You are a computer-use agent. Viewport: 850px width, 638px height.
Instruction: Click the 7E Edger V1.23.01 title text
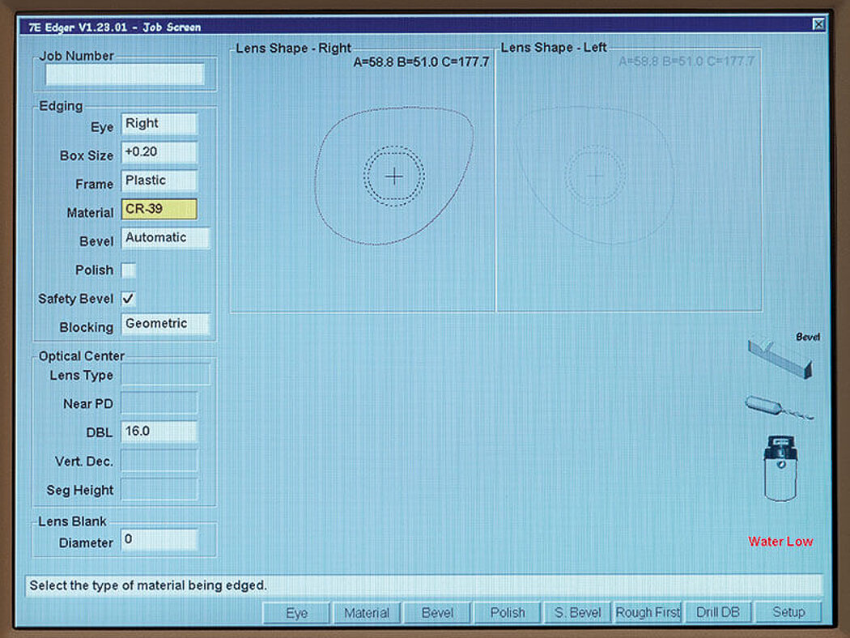pos(114,27)
